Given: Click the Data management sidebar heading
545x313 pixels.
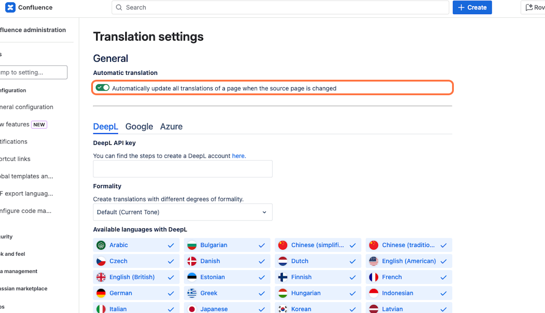Looking at the screenshot, I should click(x=19, y=272).
